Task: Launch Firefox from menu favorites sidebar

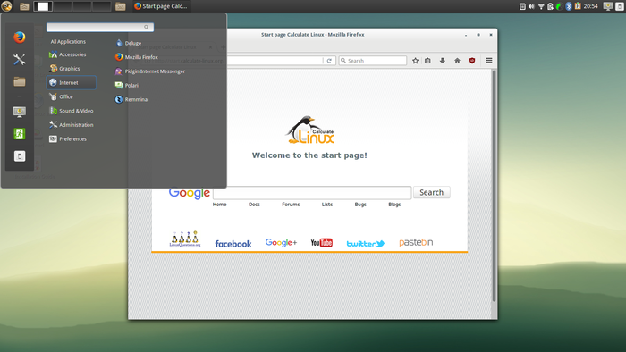Action: [x=19, y=37]
